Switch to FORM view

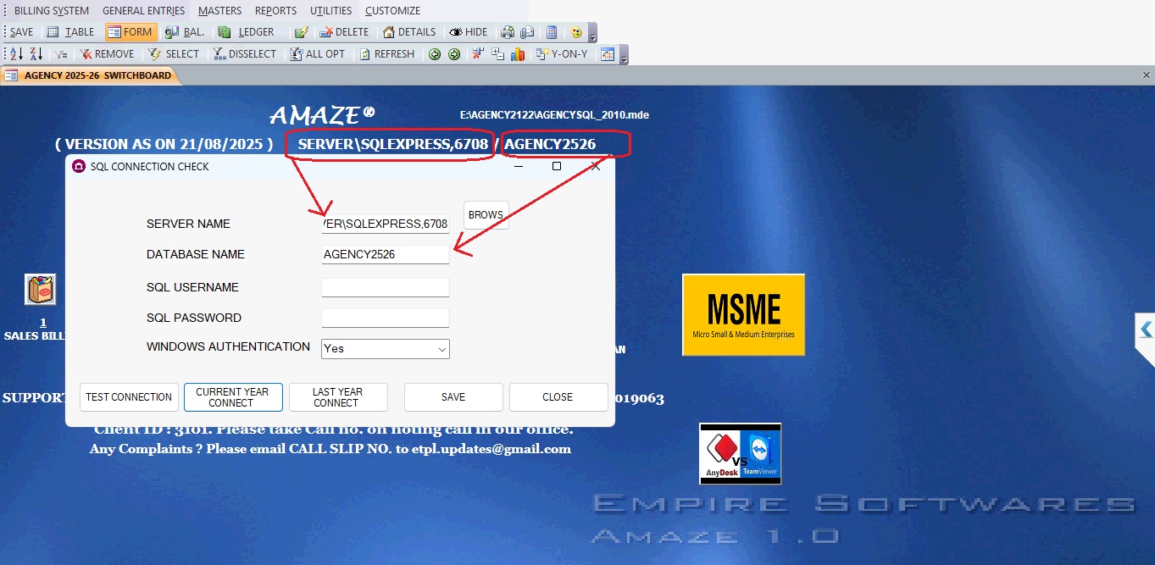click(x=130, y=32)
